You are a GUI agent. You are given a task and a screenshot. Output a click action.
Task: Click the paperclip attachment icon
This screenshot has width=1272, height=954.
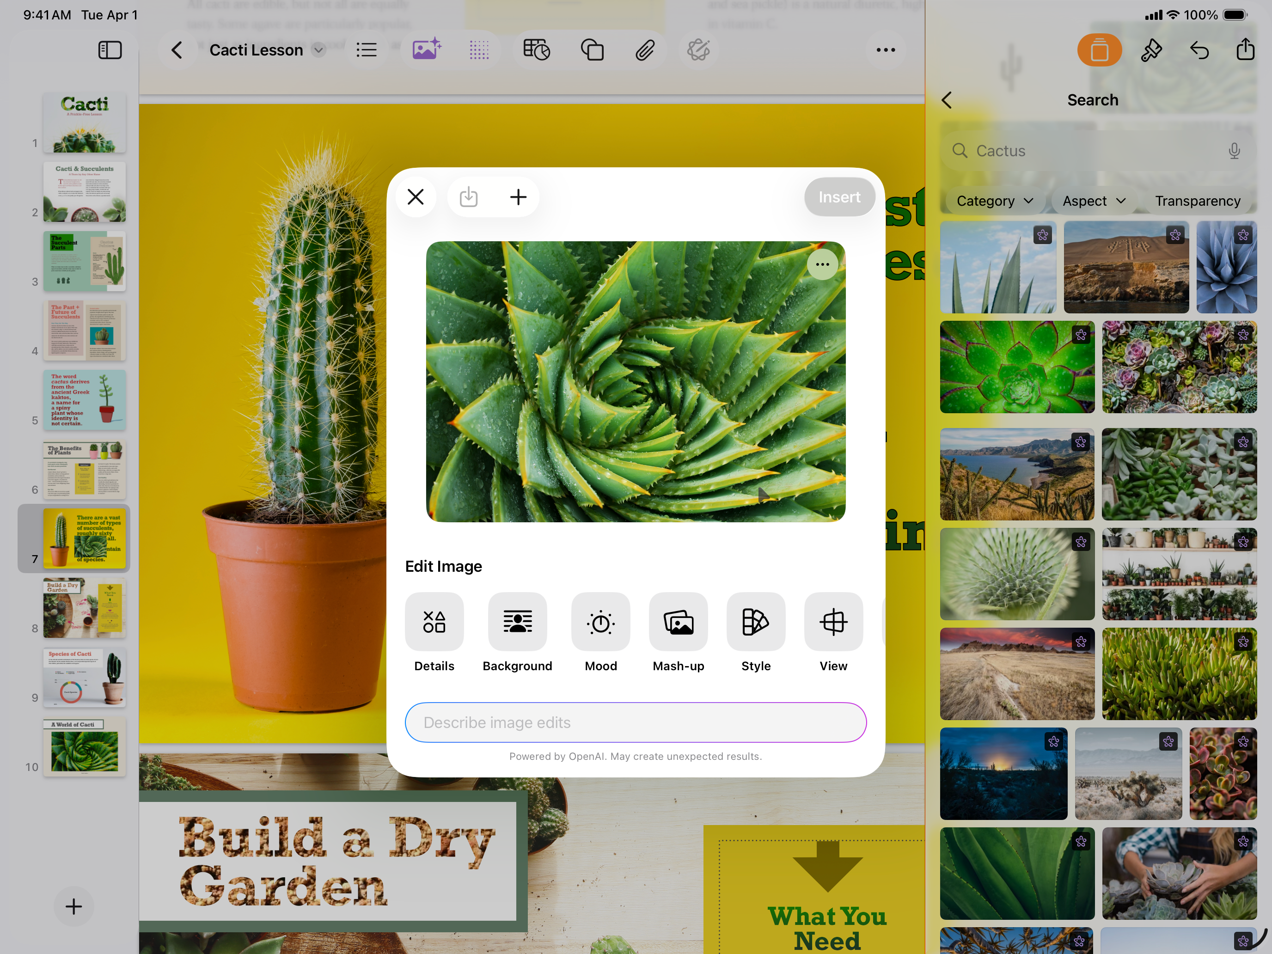[x=645, y=50]
